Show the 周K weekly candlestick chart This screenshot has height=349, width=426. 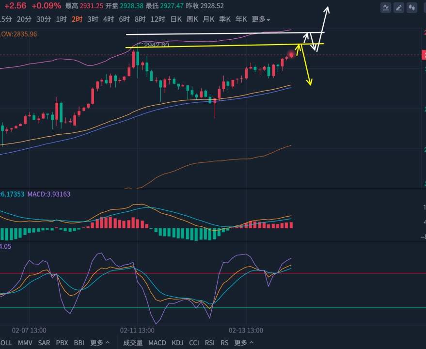click(192, 19)
